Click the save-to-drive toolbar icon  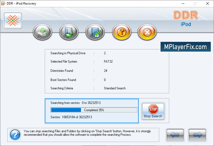pyautogui.click(x=42, y=32)
